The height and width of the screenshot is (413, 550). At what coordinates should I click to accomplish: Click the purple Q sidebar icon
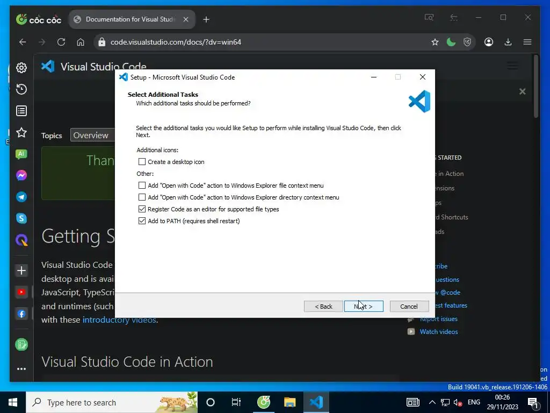coord(21,240)
